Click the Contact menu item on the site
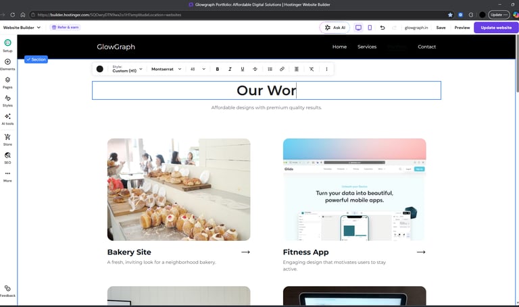519x307 pixels. coord(426,47)
